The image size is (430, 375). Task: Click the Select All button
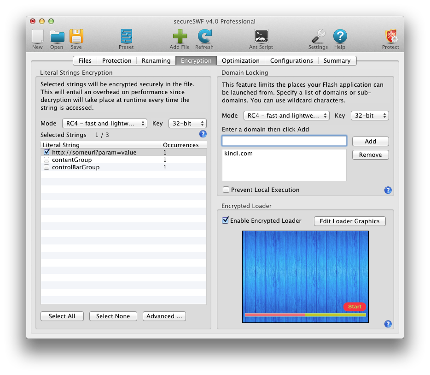click(x=62, y=316)
